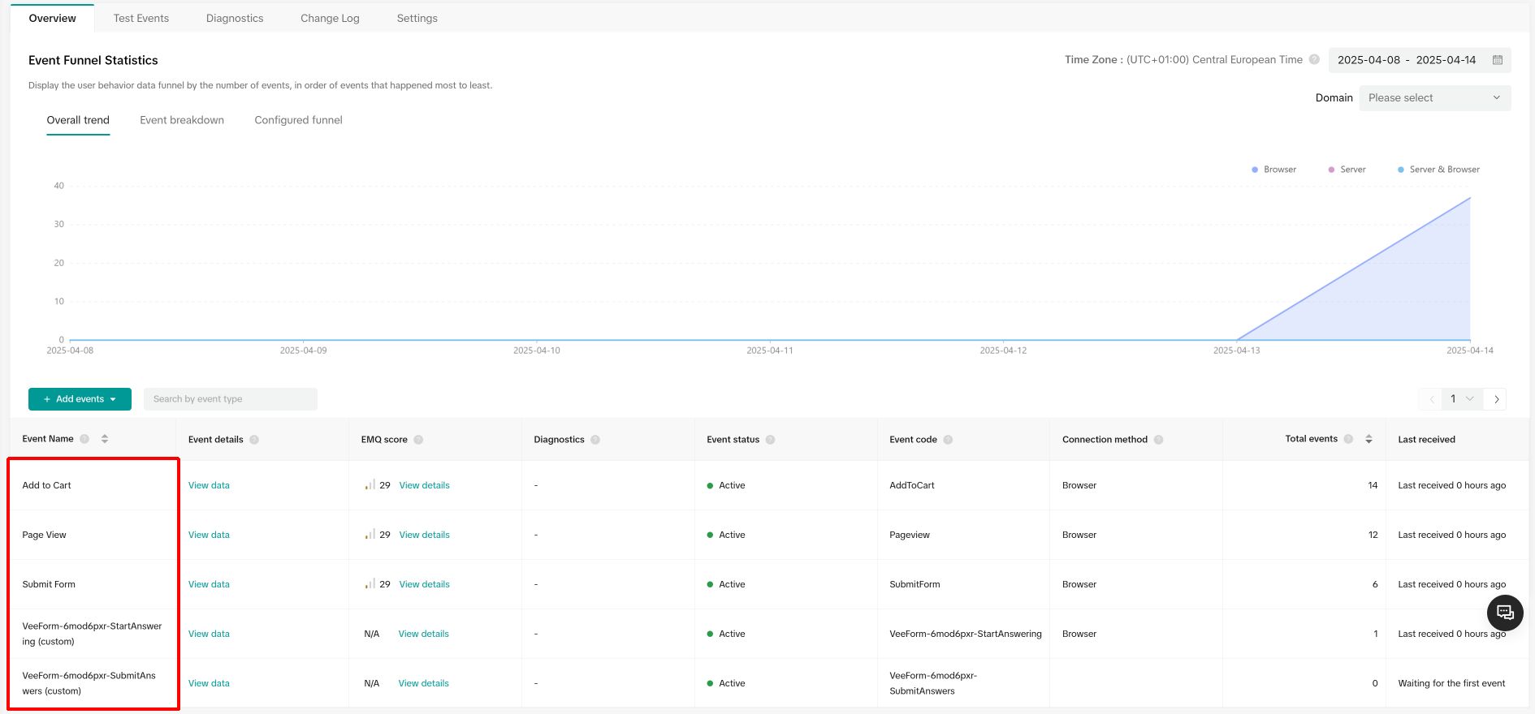Click the Submit Form event name
This screenshot has height=714, width=1535.
coord(49,584)
